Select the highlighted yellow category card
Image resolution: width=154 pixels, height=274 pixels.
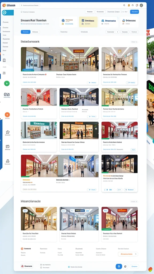[88, 22]
